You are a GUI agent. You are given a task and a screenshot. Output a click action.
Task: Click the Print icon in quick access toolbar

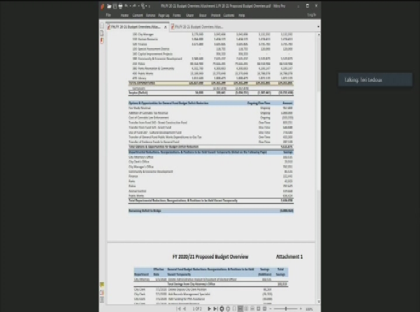120,5
